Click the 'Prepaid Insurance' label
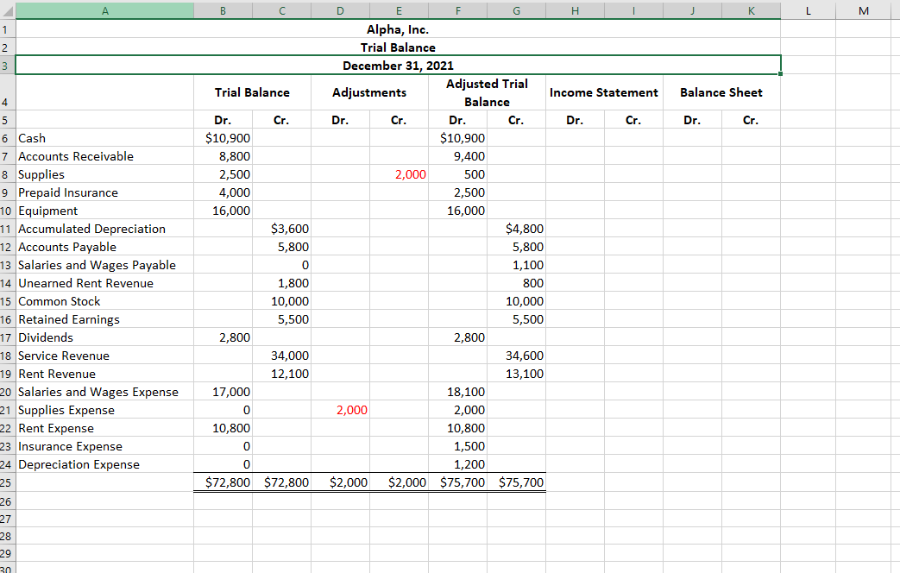900x573 pixels. pos(68,192)
